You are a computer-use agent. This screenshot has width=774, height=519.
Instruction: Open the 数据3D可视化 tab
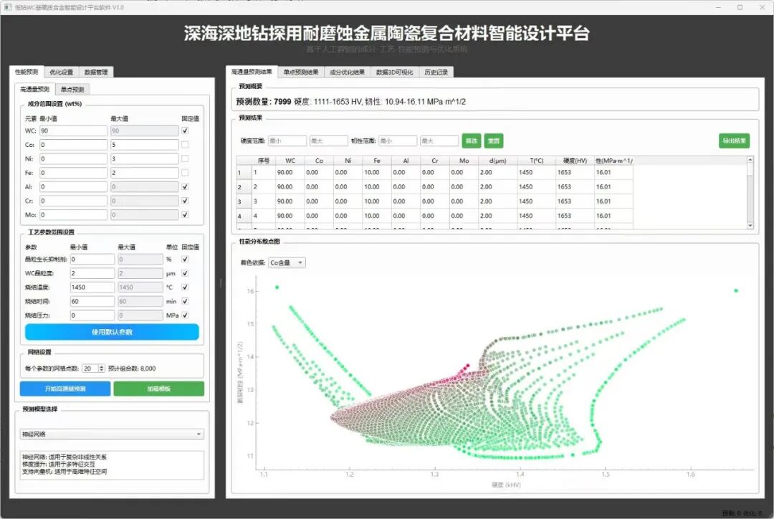pyautogui.click(x=394, y=72)
